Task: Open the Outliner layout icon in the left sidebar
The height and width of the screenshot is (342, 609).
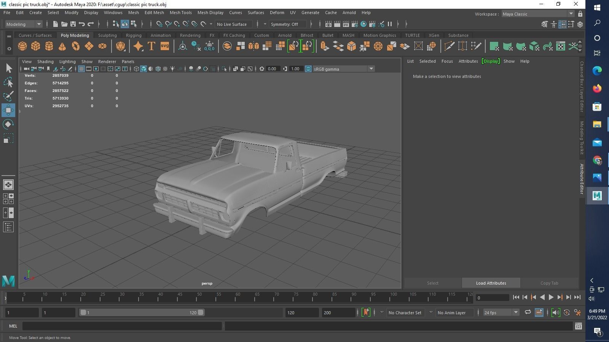Action: pyautogui.click(x=8, y=227)
